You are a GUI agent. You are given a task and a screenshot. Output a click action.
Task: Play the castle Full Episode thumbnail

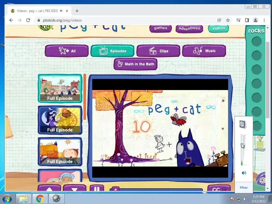click(60, 88)
